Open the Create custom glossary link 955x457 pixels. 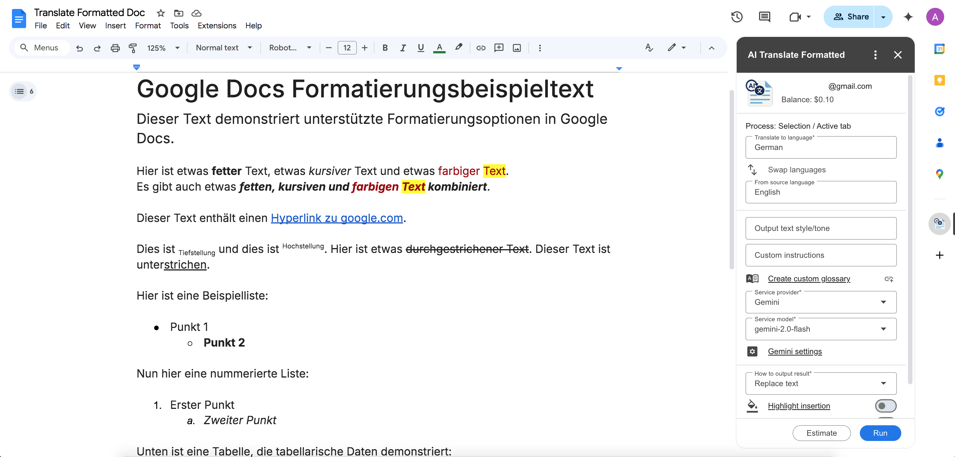(x=809, y=279)
